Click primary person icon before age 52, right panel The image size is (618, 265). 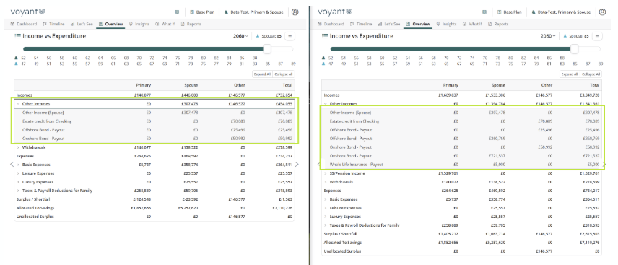pos(323,58)
